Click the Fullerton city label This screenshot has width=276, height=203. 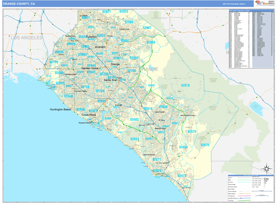click(x=92, y=37)
